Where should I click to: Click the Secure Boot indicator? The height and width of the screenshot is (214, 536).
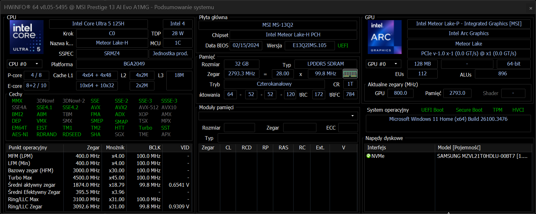469,110
